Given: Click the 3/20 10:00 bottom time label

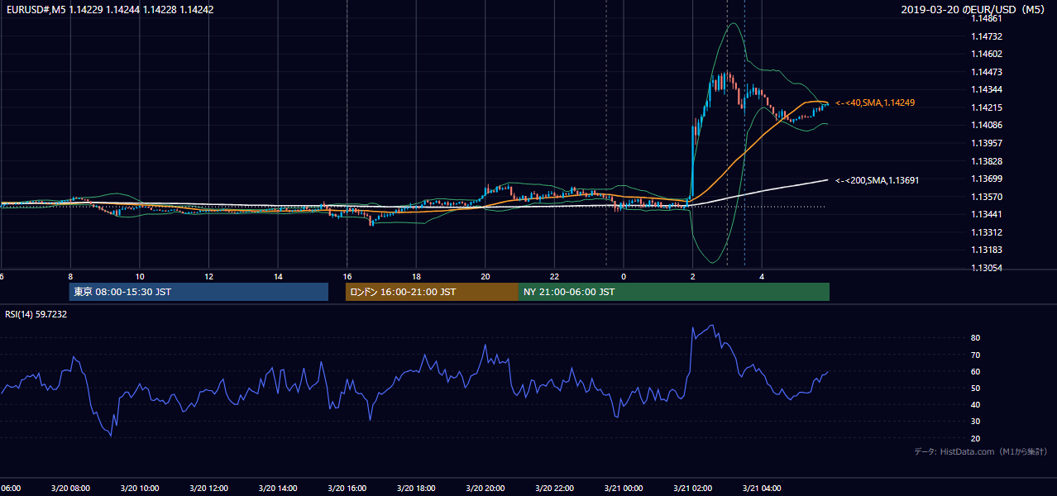Looking at the screenshot, I should coord(140,489).
